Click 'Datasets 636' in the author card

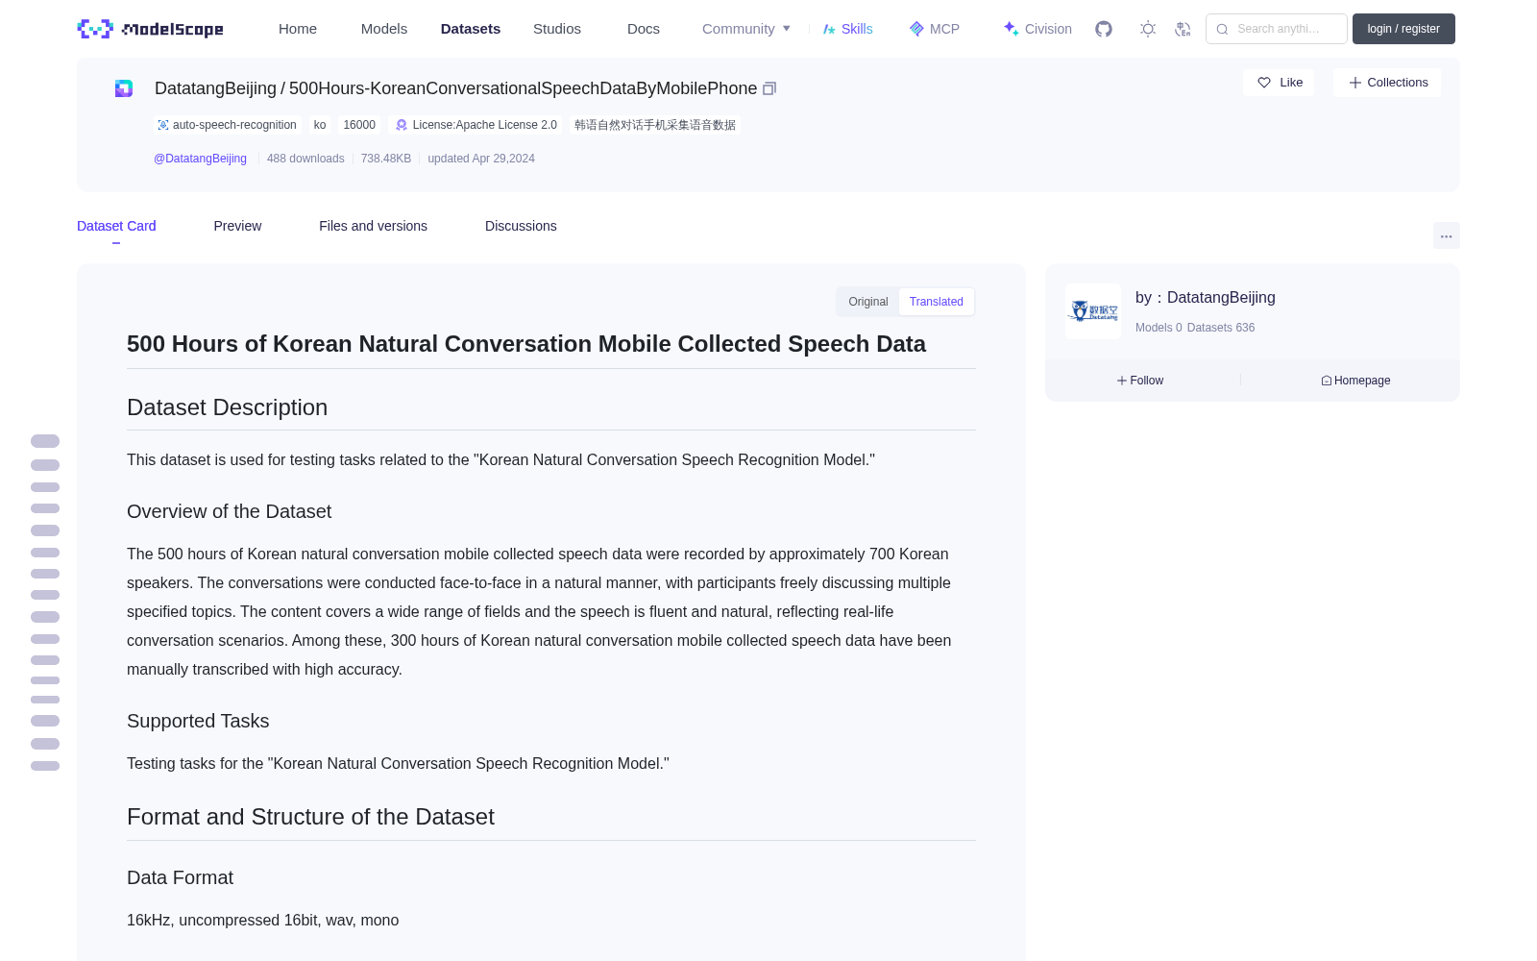tap(1221, 328)
